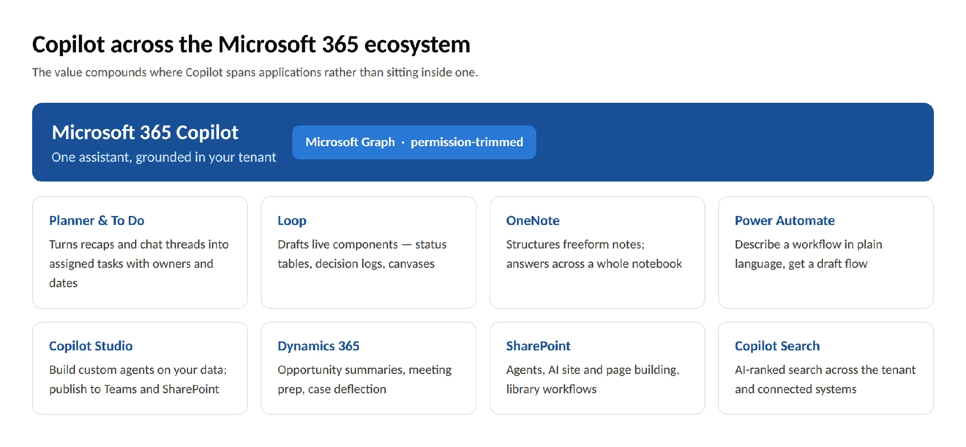Open the Planner & To Do card heading
This screenshot has height=447, width=966.
click(x=97, y=220)
